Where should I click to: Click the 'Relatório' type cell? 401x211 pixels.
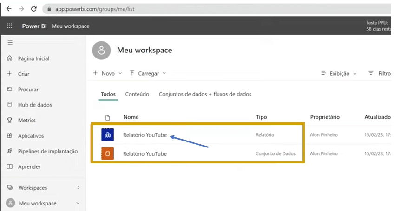(x=265, y=134)
